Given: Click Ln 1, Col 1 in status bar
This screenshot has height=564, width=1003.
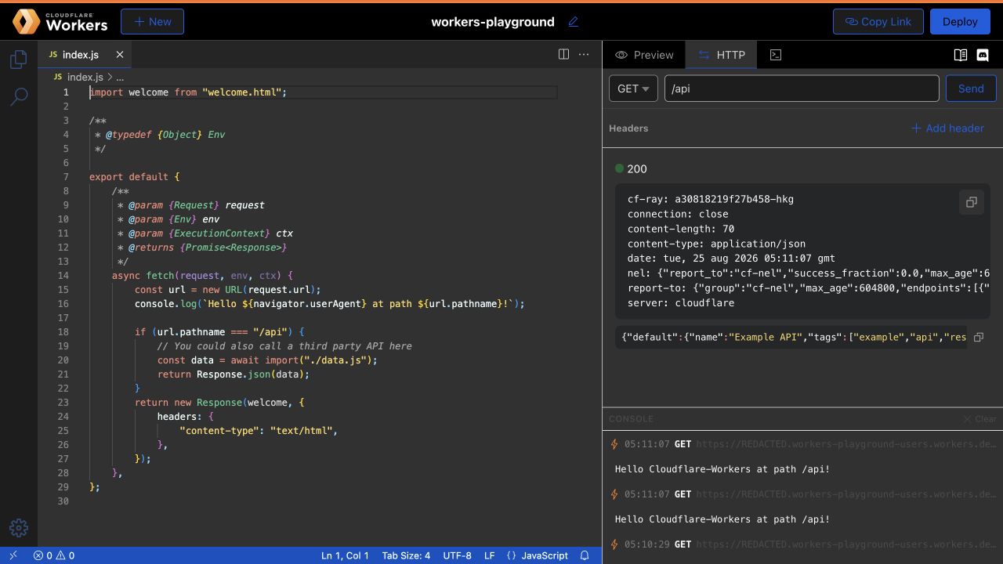Looking at the screenshot, I should pyautogui.click(x=345, y=555).
